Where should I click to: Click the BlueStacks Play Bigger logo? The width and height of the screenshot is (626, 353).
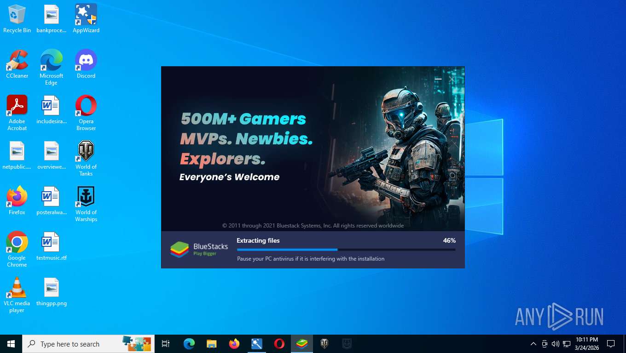coord(199,249)
